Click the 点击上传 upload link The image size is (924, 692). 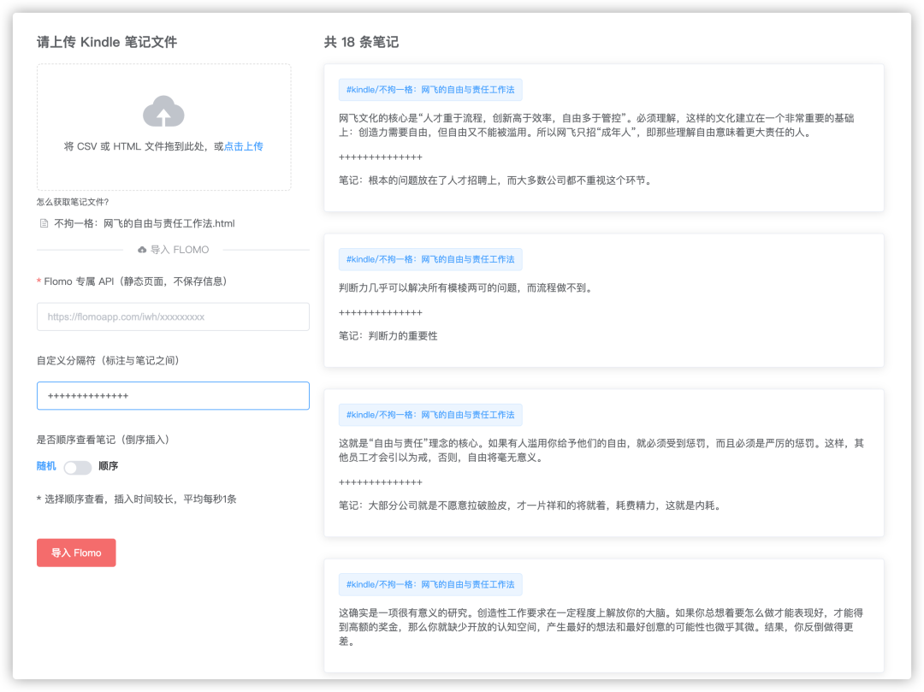click(243, 146)
